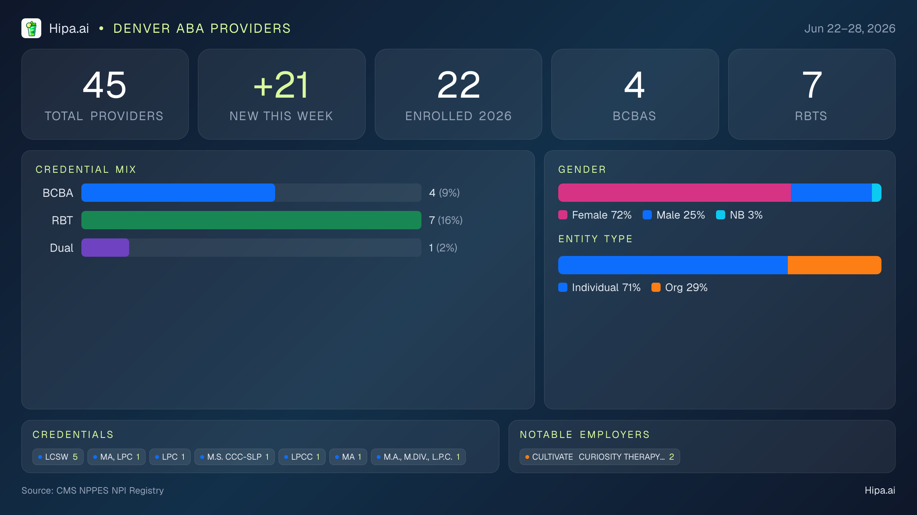Screen dimensions: 917x515
Task: Click the Individual blue legend swatch
Action: [563, 287]
